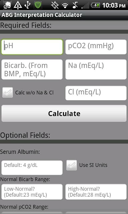Tap the Cl (mEq/L) input field
The height and width of the screenshot is (214, 128).
point(96,93)
